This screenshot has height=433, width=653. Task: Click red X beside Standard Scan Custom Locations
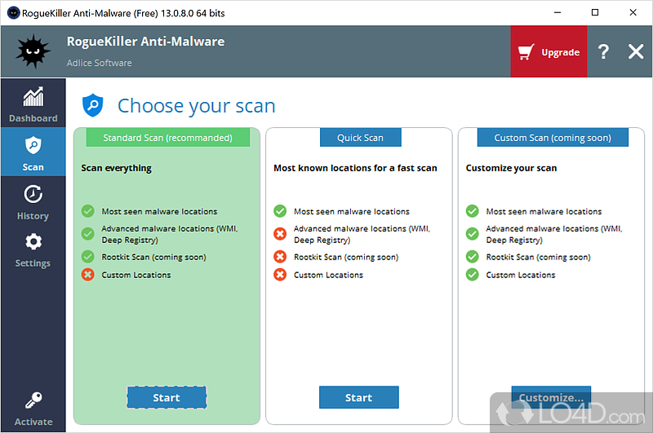88,275
